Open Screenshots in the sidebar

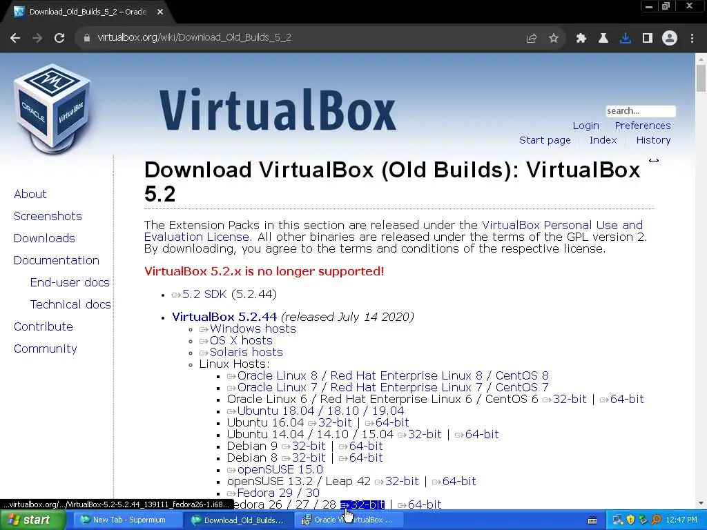(x=48, y=216)
